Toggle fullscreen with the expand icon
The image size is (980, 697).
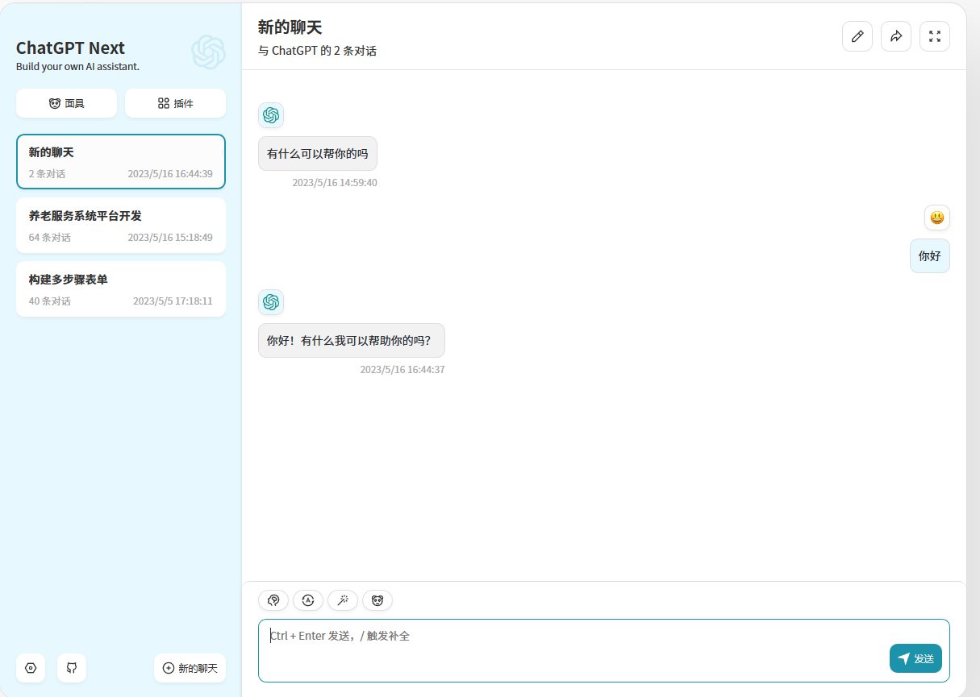click(x=934, y=36)
